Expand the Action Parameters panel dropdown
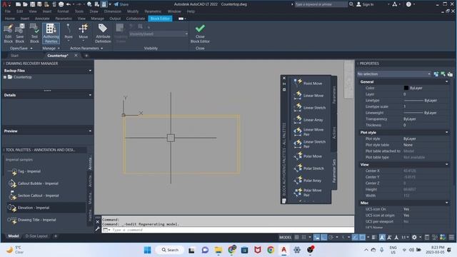The height and width of the screenshot is (257, 457). coord(101,49)
